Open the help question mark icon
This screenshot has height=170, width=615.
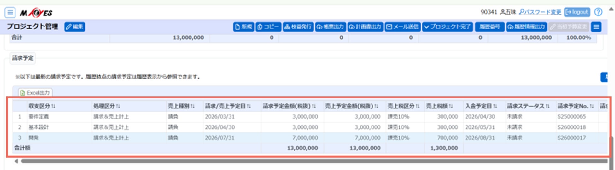598,12
